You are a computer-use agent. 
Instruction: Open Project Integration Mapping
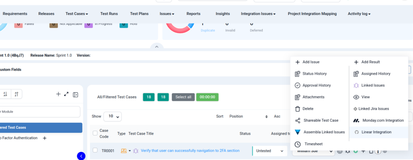(x=312, y=14)
